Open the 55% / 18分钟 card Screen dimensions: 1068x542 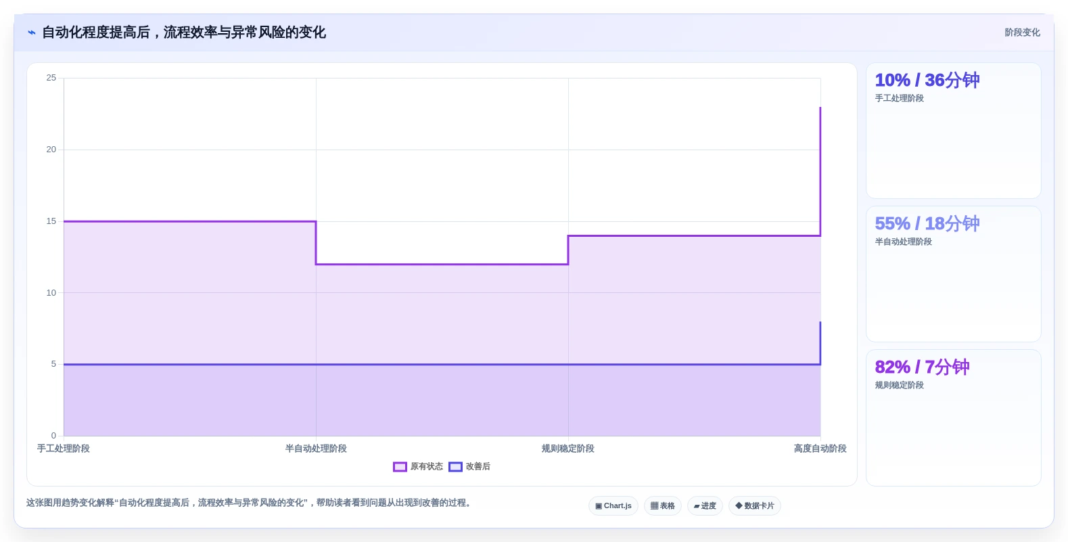click(x=954, y=274)
